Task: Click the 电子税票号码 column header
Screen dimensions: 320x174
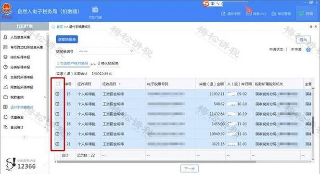Action: [157, 84]
